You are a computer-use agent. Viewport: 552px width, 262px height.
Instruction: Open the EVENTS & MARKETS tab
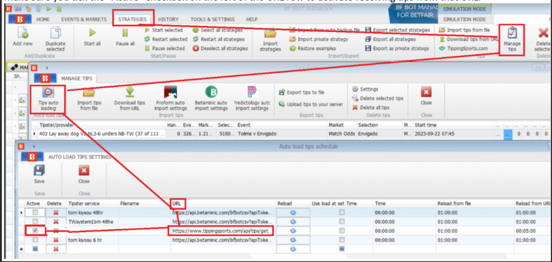pos(84,19)
